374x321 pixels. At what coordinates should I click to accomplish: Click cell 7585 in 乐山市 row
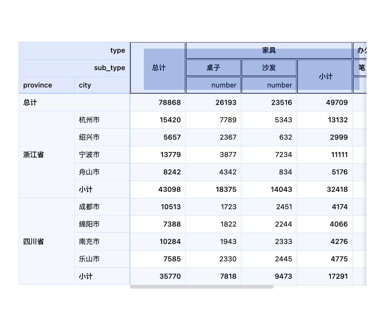[x=158, y=259]
